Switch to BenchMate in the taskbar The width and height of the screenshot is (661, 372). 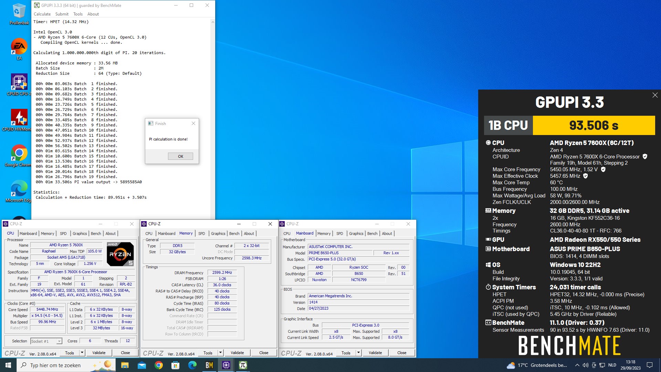[x=209, y=365]
